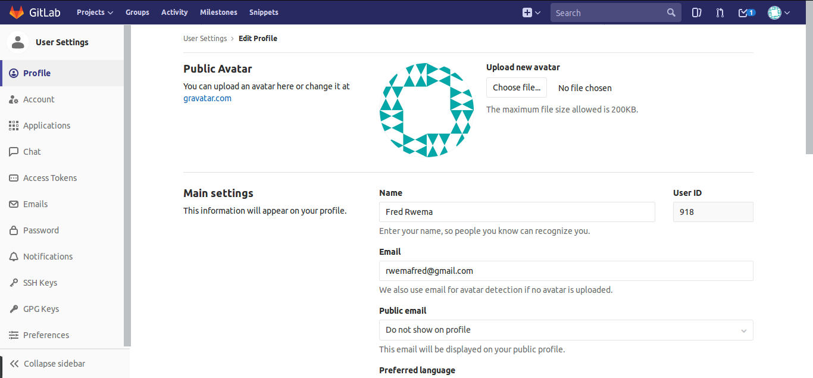
Task: Open the gravatar.com link
Action: coord(207,98)
